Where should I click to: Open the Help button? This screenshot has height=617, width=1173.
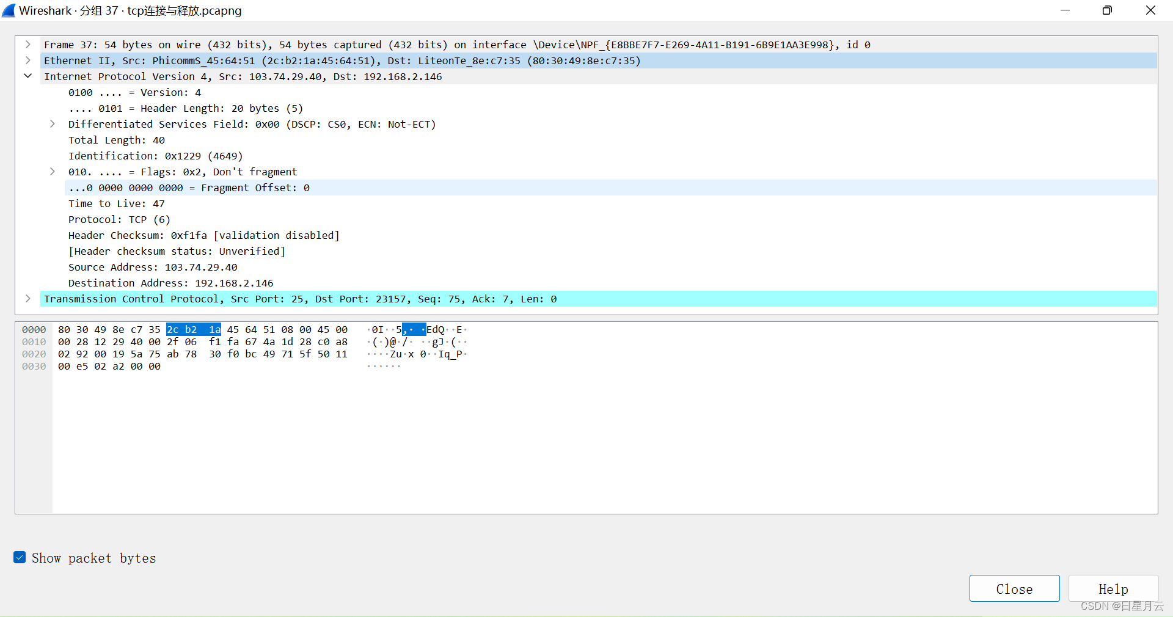pyautogui.click(x=1113, y=588)
